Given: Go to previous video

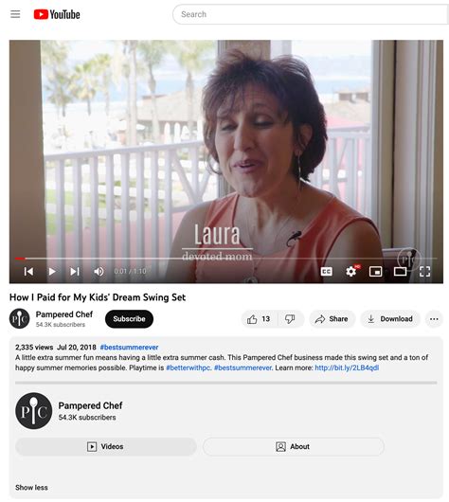Looking at the screenshot, I should [x=28, y=272].
